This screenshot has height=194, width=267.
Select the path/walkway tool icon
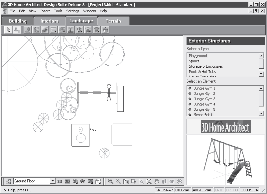point(45,30)
